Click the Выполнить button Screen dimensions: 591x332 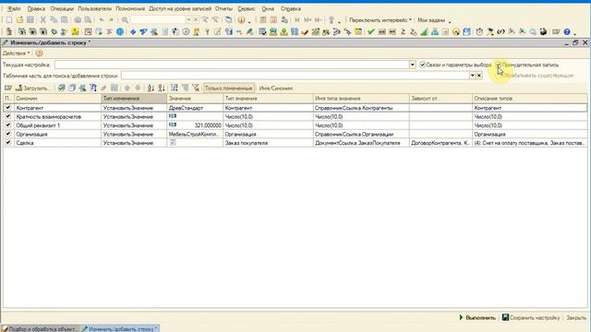tap(477, 317)
